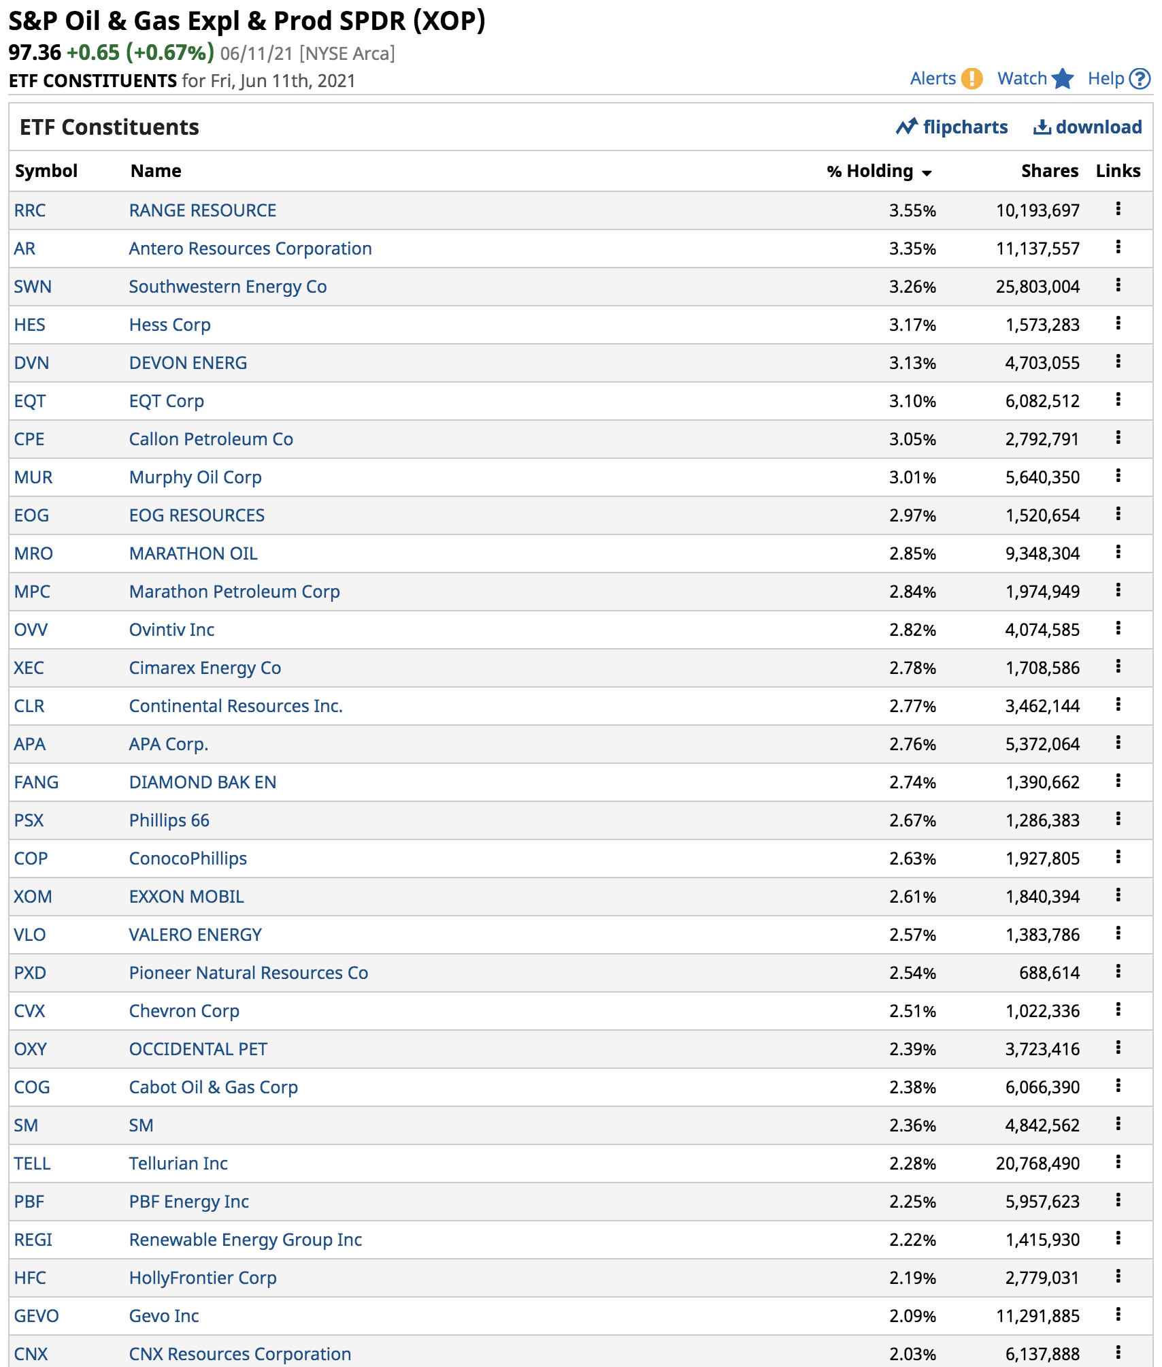Open links menu for HES row
This screenshot has width=1162, height=1367.
(1118, 323)
